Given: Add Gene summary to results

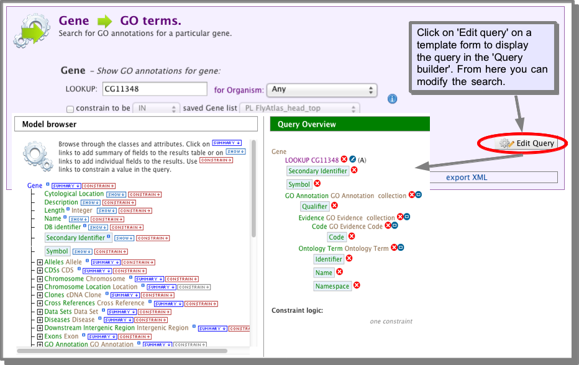Looking at the screenshot, I should coord(66,186).
